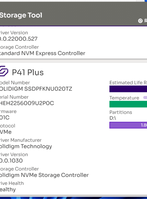
Task: Click the Temperature label
Action: click(x=124, y=98)
